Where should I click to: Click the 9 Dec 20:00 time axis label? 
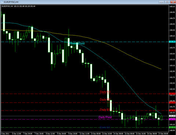pyautogui.click(x=73, y=134)
